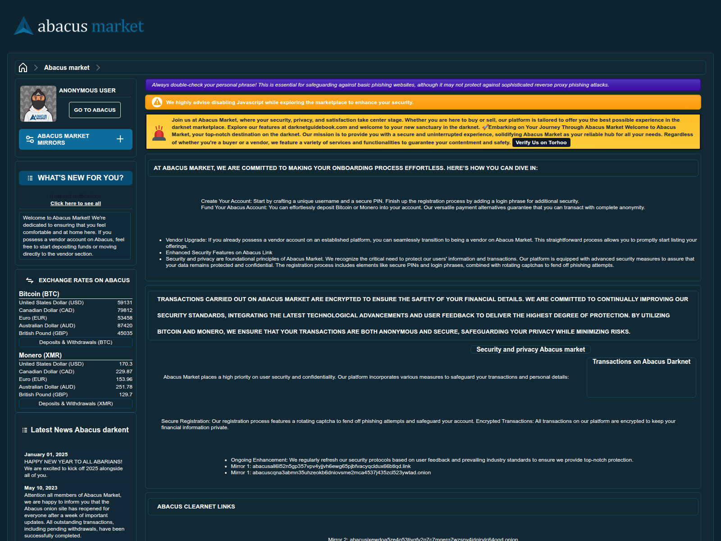This screenshot has height=541, width=721.
Task: Click XMR British Pound value 129.7
Action: [126, 394]
